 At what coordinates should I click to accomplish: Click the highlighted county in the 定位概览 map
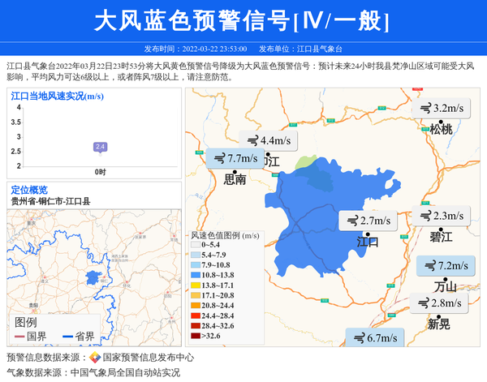click(93, 281)
